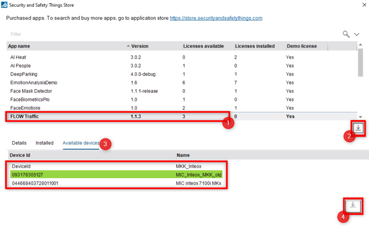Open the Installed tab
The width and height of the screenshot is (369, 228).
[44, 143]
